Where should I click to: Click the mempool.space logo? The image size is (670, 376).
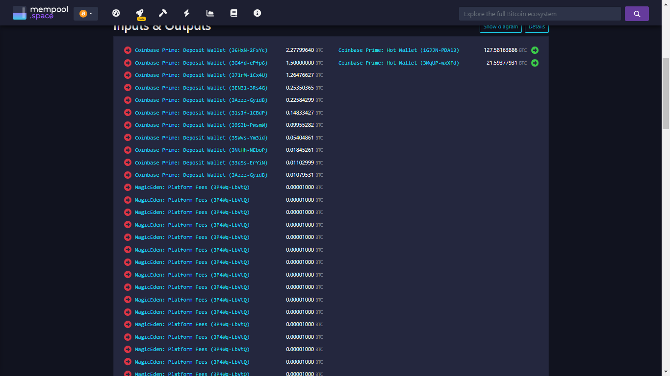click(x=40, y=13)
